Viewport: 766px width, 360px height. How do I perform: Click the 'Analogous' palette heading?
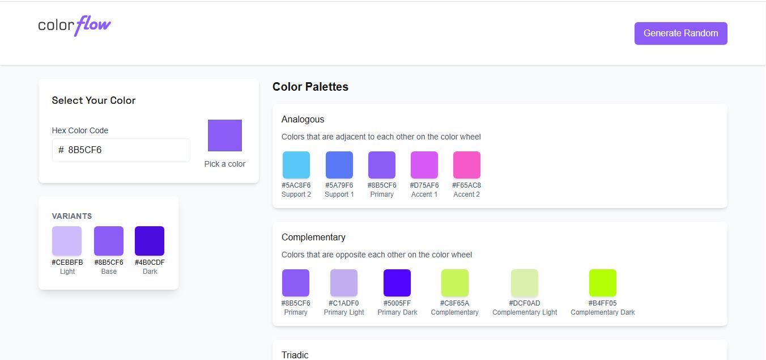click(x=303, y=120)
